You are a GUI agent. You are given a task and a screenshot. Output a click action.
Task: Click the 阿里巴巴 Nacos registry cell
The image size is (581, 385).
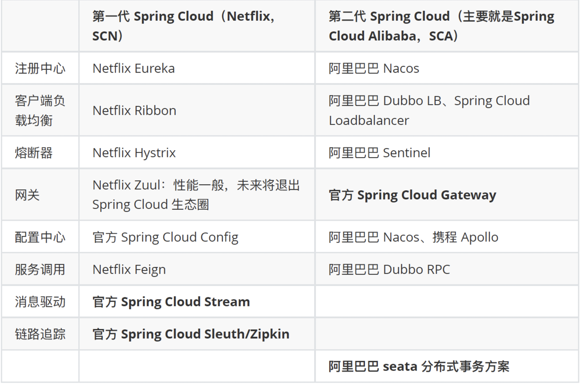click(374, 69)
